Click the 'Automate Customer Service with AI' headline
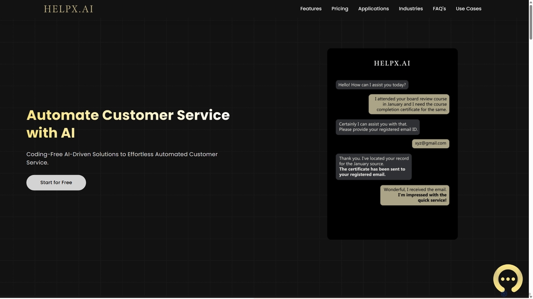The image size is (533, 299). coord(128,124)
